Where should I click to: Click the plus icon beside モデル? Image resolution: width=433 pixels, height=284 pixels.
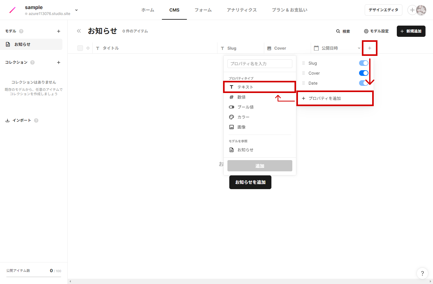pos(59,31)
